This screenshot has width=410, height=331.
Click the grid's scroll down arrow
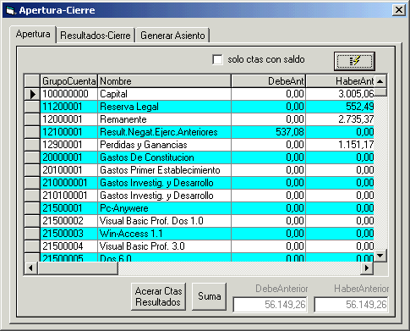click(x=380, y=256)
